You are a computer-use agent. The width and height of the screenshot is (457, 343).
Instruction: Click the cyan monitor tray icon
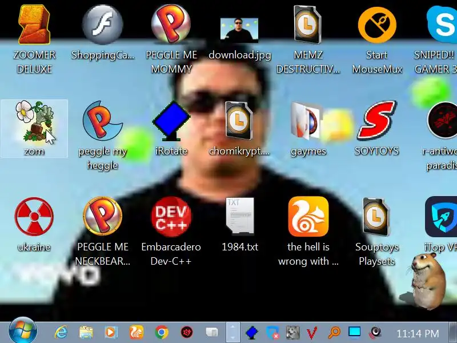pyautogui.click(x=354, y=332)
